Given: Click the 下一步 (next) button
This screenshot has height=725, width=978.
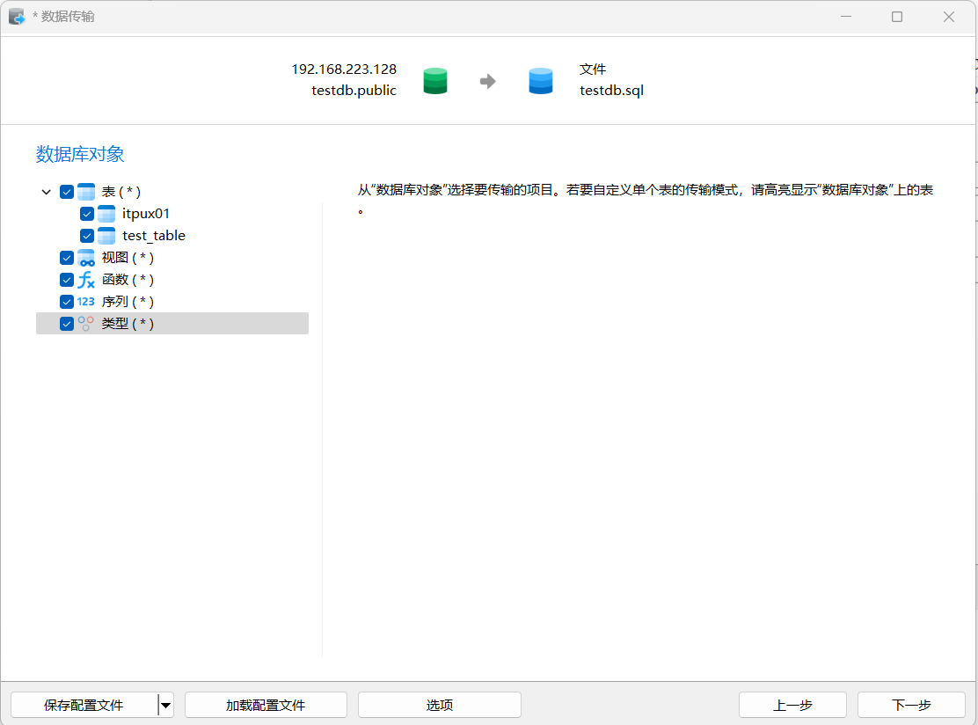Looking at the screenshot, I should [911, 705].
